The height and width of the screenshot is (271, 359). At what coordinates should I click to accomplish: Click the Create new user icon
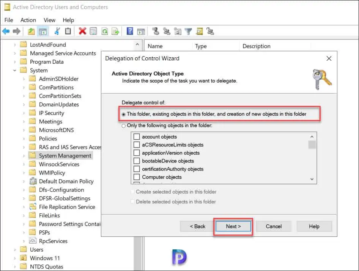156,31
